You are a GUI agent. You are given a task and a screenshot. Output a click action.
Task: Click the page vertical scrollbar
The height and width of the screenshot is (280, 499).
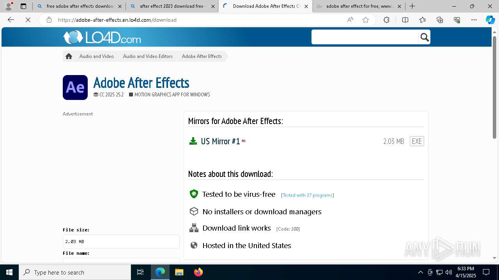(x=494, y=87)
